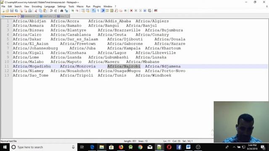The image size is (269, 151).
Task: Show the Document Map panel icon
Action: tap(112, 11)
